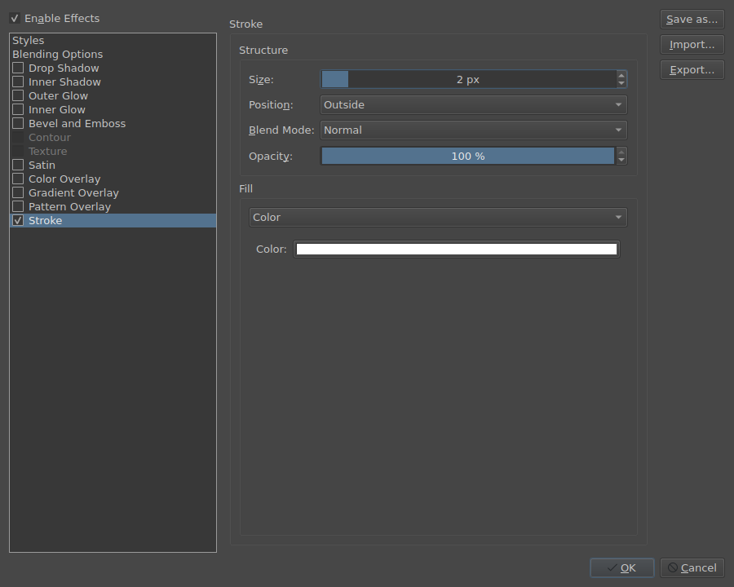Viewport: 734px width, 587px height.
Task: Increase Opacity with the up arrow
Action: pyautogui.click(x=621, y=152)
